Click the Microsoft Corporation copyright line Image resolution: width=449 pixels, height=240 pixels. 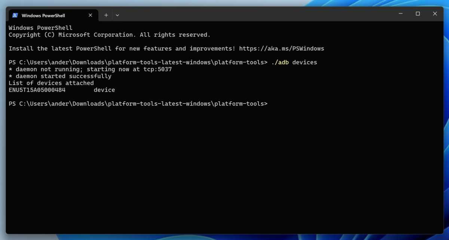click(109, 35)
